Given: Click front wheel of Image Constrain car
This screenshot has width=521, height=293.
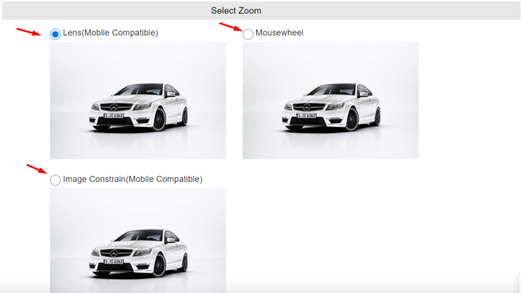Looking at the screenshot, I should (x=159, y=265).
